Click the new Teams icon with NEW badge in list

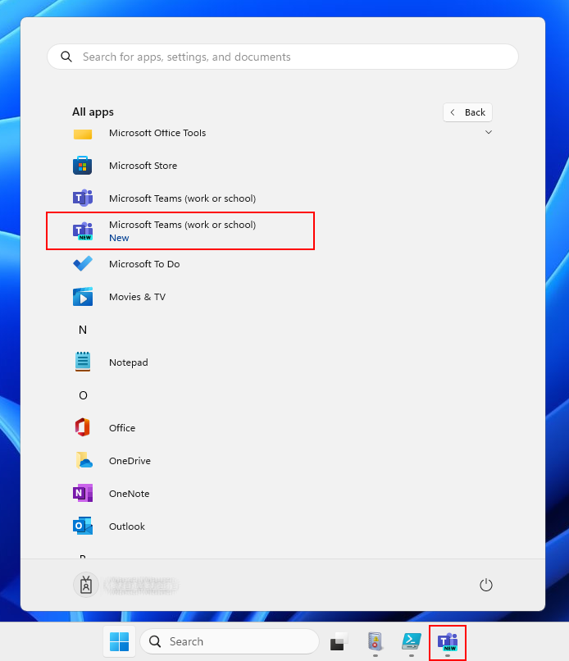coord(83,231)
